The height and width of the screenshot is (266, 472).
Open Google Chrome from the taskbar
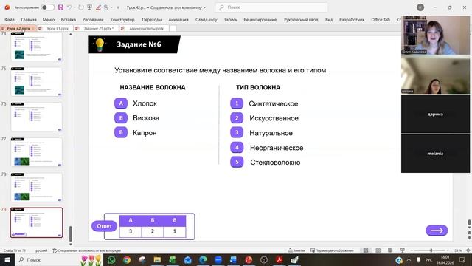click(127, 259)
